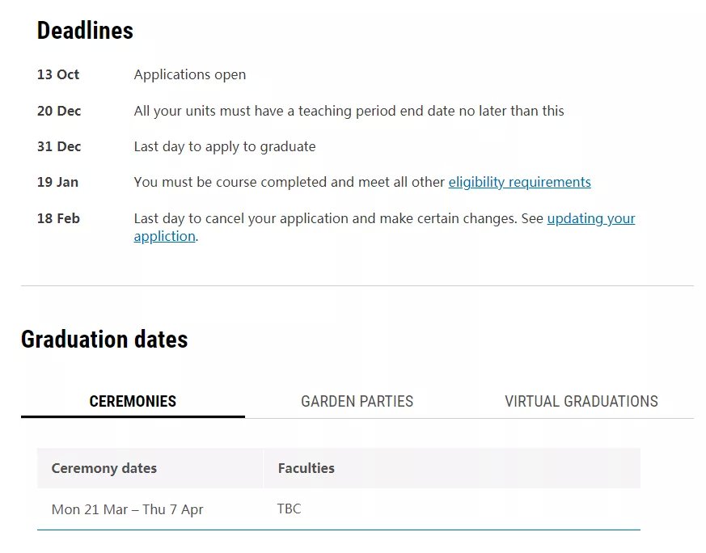Click the 18 Feb deadline date
706x553 pixels.
(58, 218)
